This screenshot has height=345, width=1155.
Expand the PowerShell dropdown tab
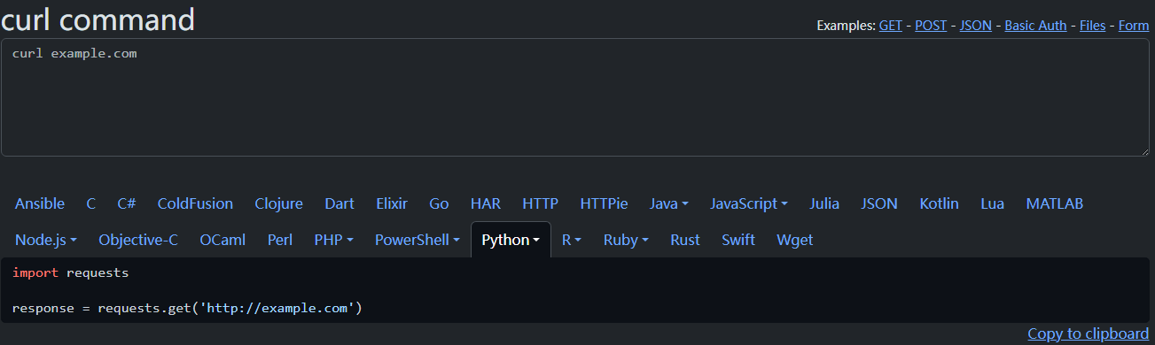[x=418, y=240]
